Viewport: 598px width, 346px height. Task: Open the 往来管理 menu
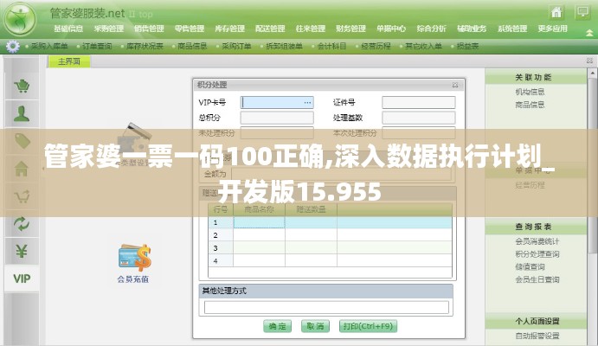tap(311, 29)
